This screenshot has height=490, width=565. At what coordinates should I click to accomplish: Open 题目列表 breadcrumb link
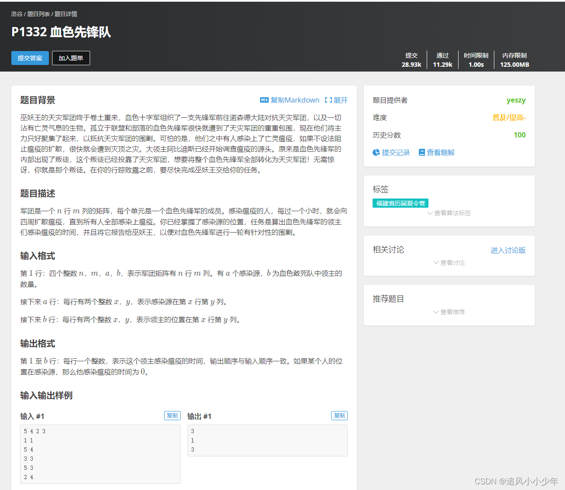click(x=38, y=14)
